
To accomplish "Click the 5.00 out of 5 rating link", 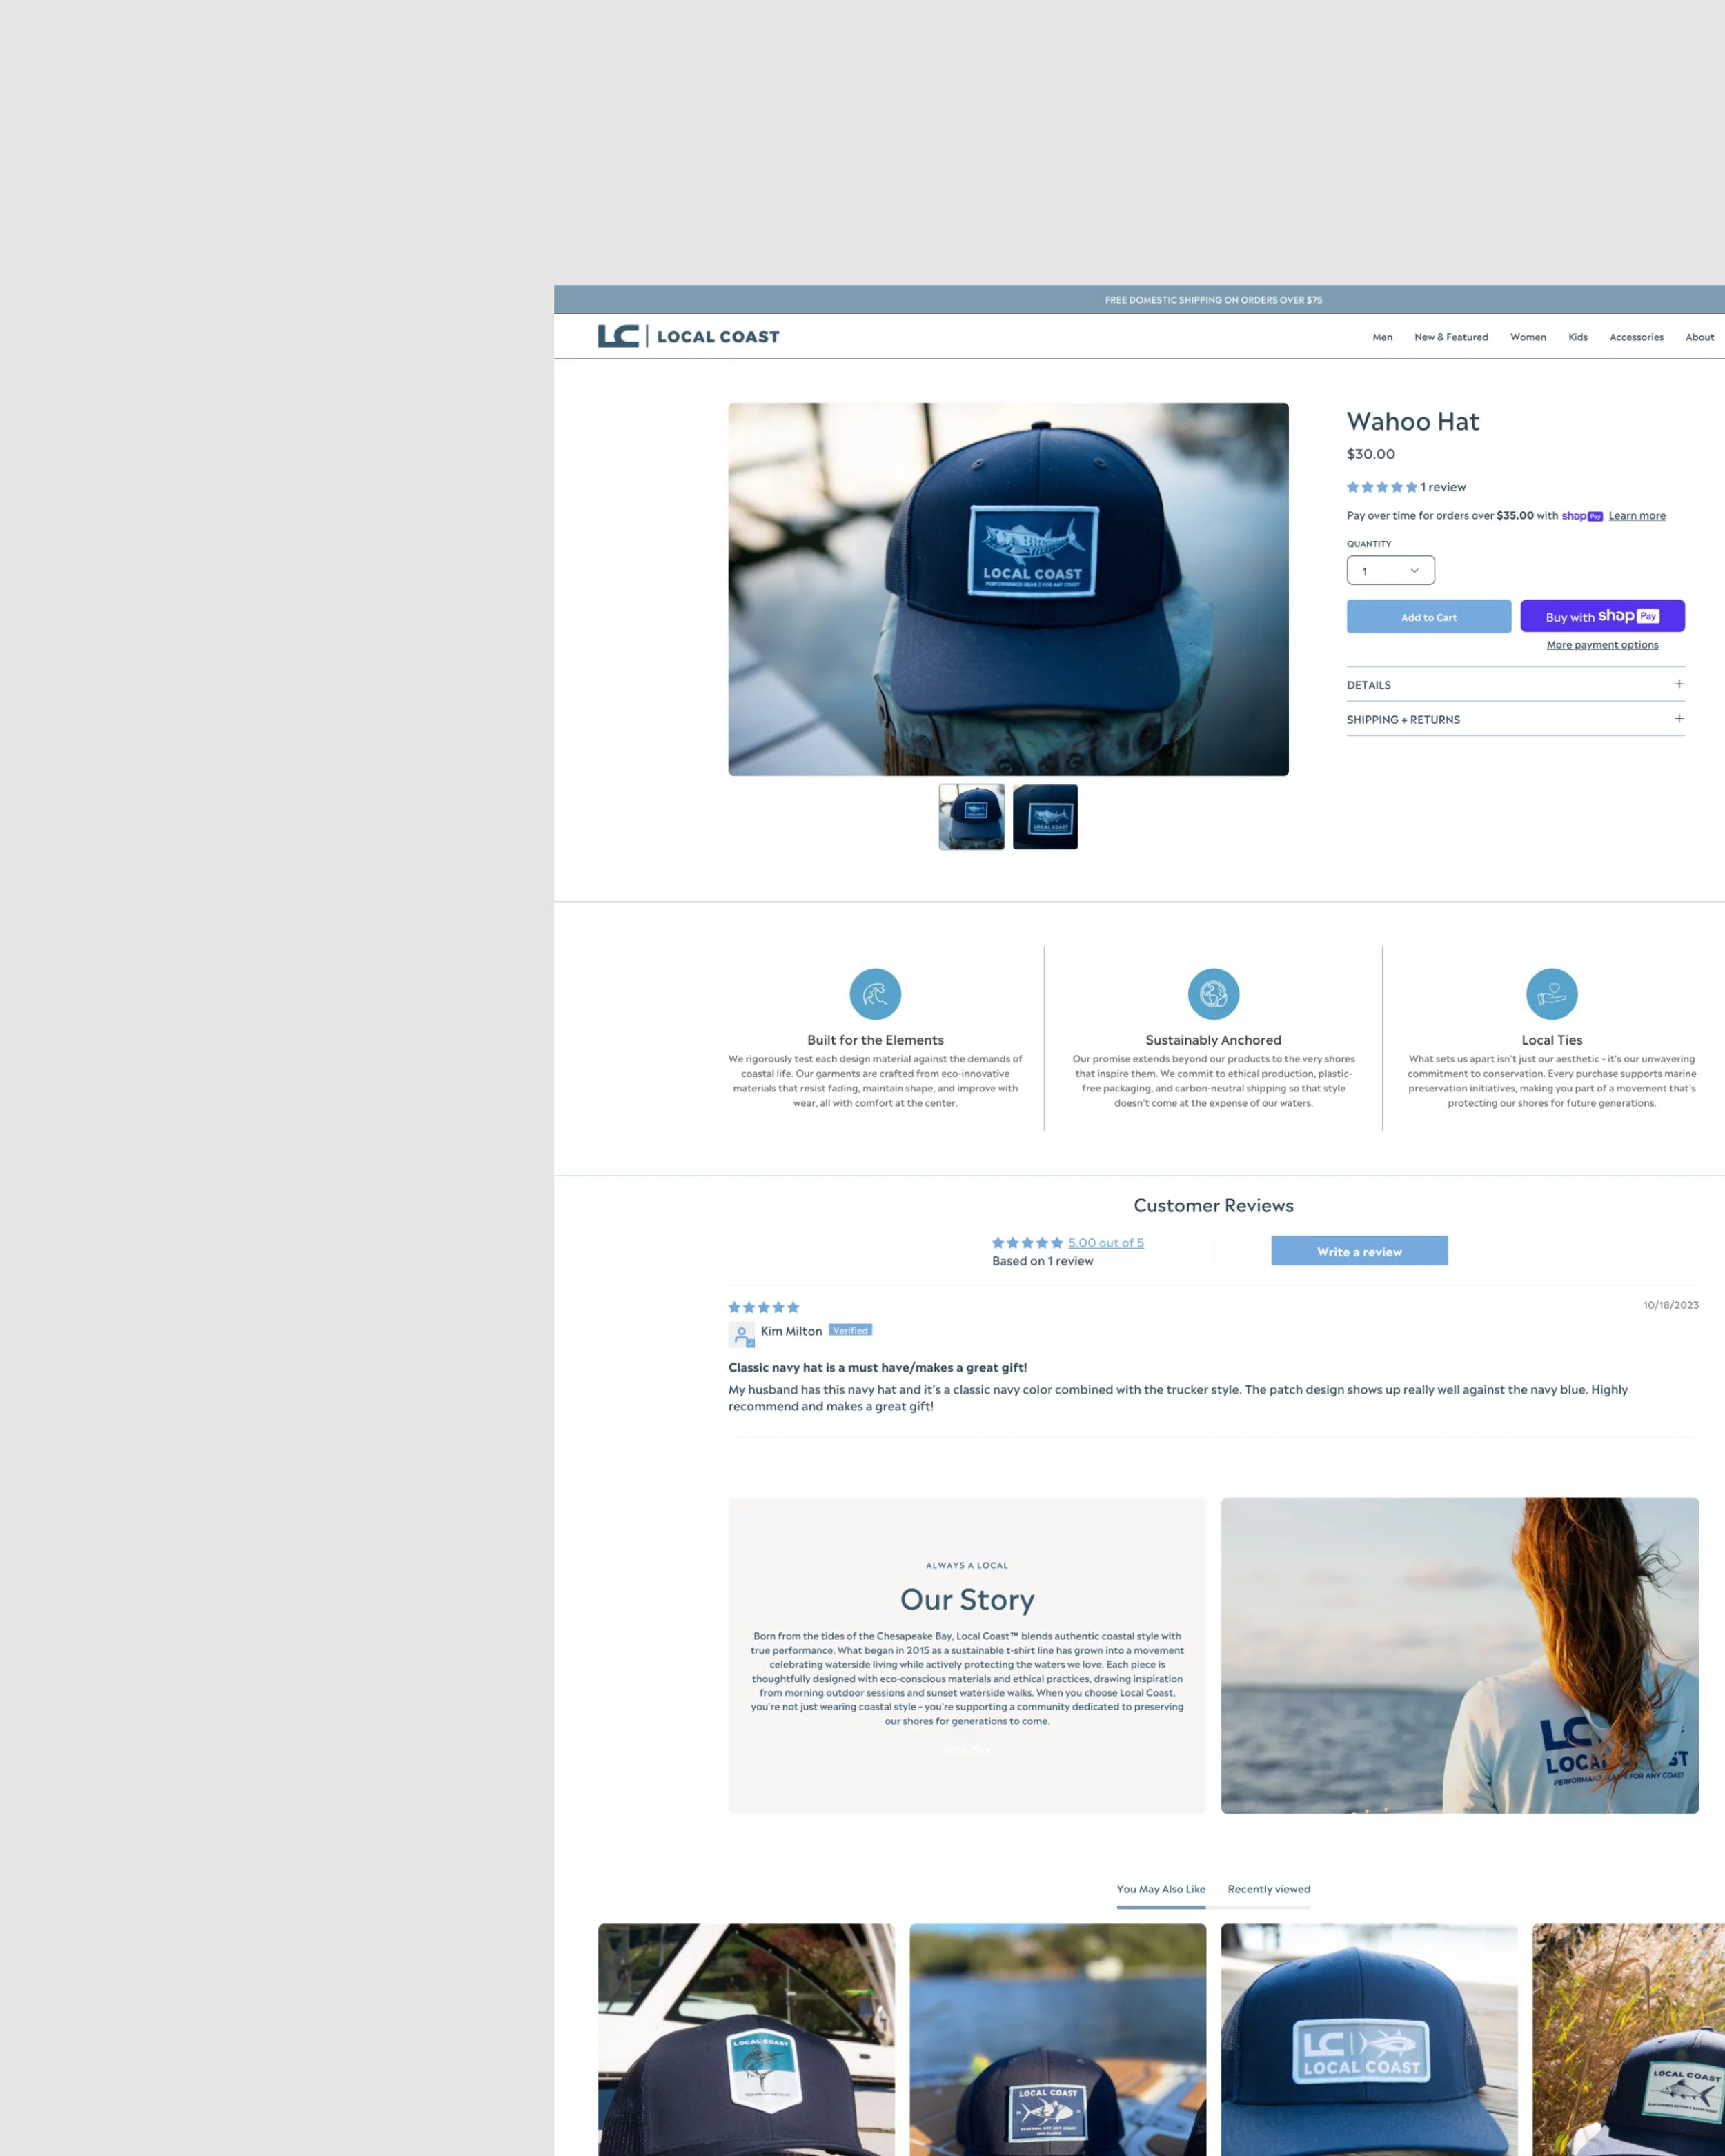I will coord(1105,1243).
